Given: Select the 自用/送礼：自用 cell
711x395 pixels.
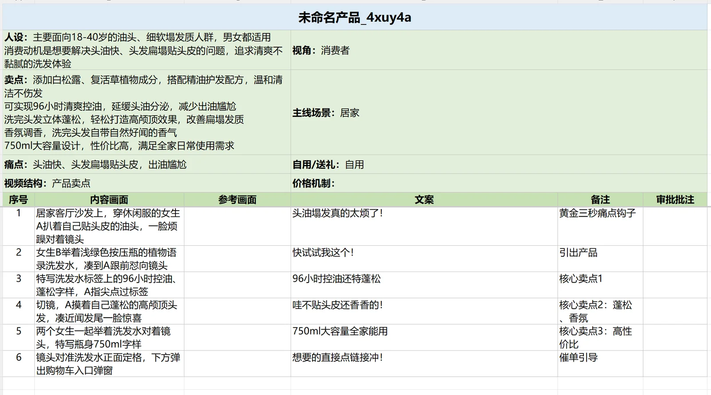Looking at the screenshot, I should click(x=499, y=164).
